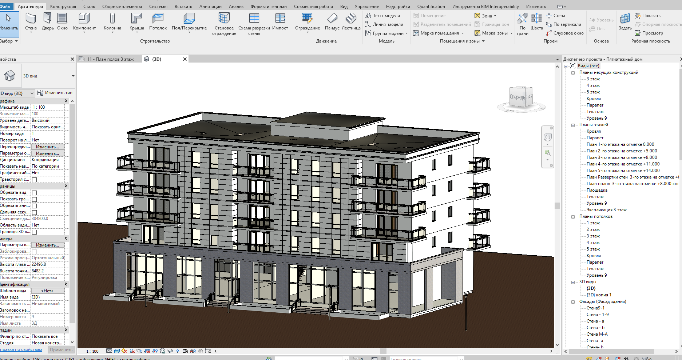Click the Задать work plane icon
682x360 pixels.
pos(625,18)
